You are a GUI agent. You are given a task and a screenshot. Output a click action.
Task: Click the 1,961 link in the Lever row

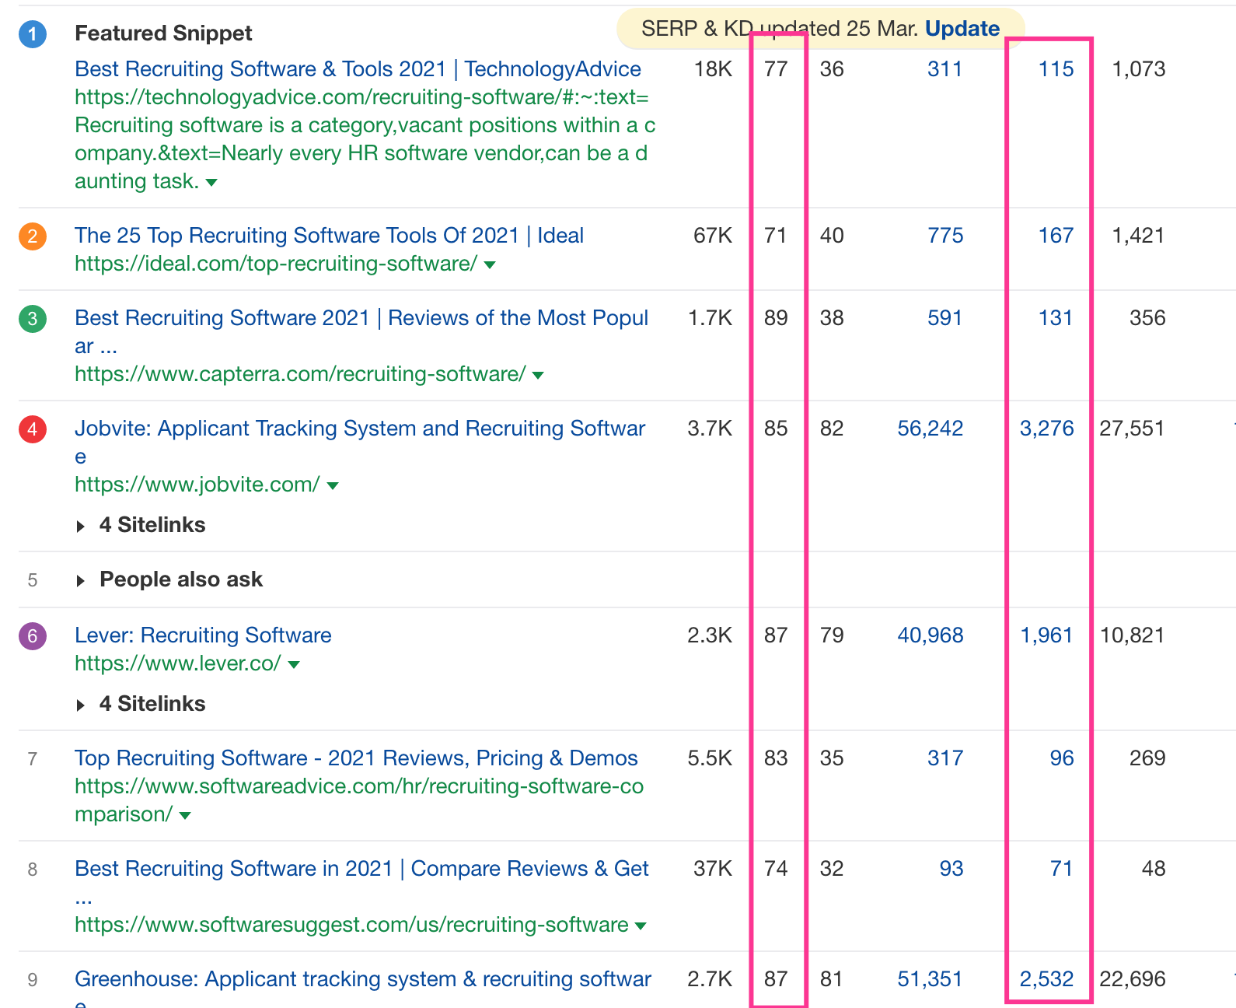[1046, 635]
